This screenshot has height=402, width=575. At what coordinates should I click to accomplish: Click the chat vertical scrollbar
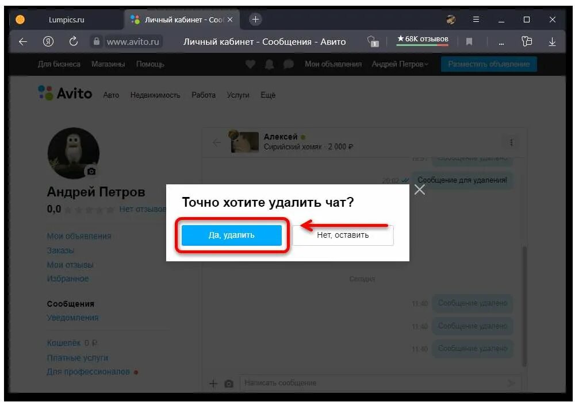[524, 306]
